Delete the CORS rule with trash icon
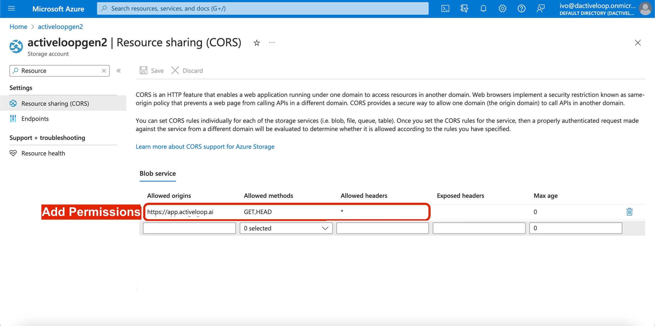Image resolution: width=655 pixels, height=326 pixels. (x=629, y=212)
